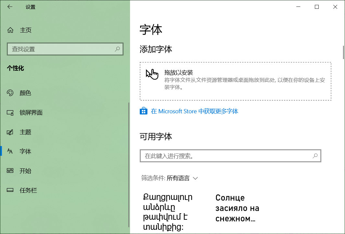Viewport: 345px width, 234px height.
Task: Click the 字体 (Fonts) Aa icon
Action: [x=10, y=151]
